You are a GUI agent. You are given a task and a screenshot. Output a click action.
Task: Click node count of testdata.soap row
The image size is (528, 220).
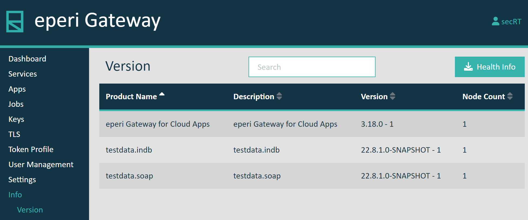coord(465,176)
